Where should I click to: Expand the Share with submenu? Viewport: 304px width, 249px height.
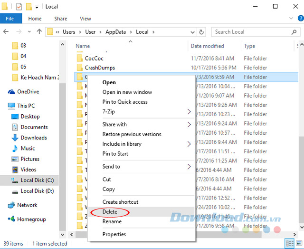click(x=141, y=124)
